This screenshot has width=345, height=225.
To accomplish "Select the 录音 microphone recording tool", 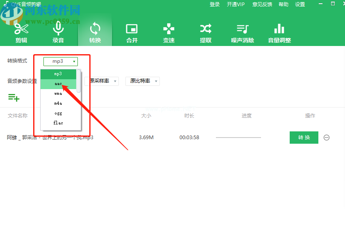I will [58, 32].
